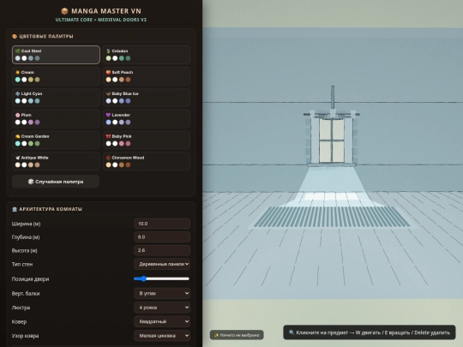
Task: Apply the Cinnamon Wood palette
Action: [146, 161]
